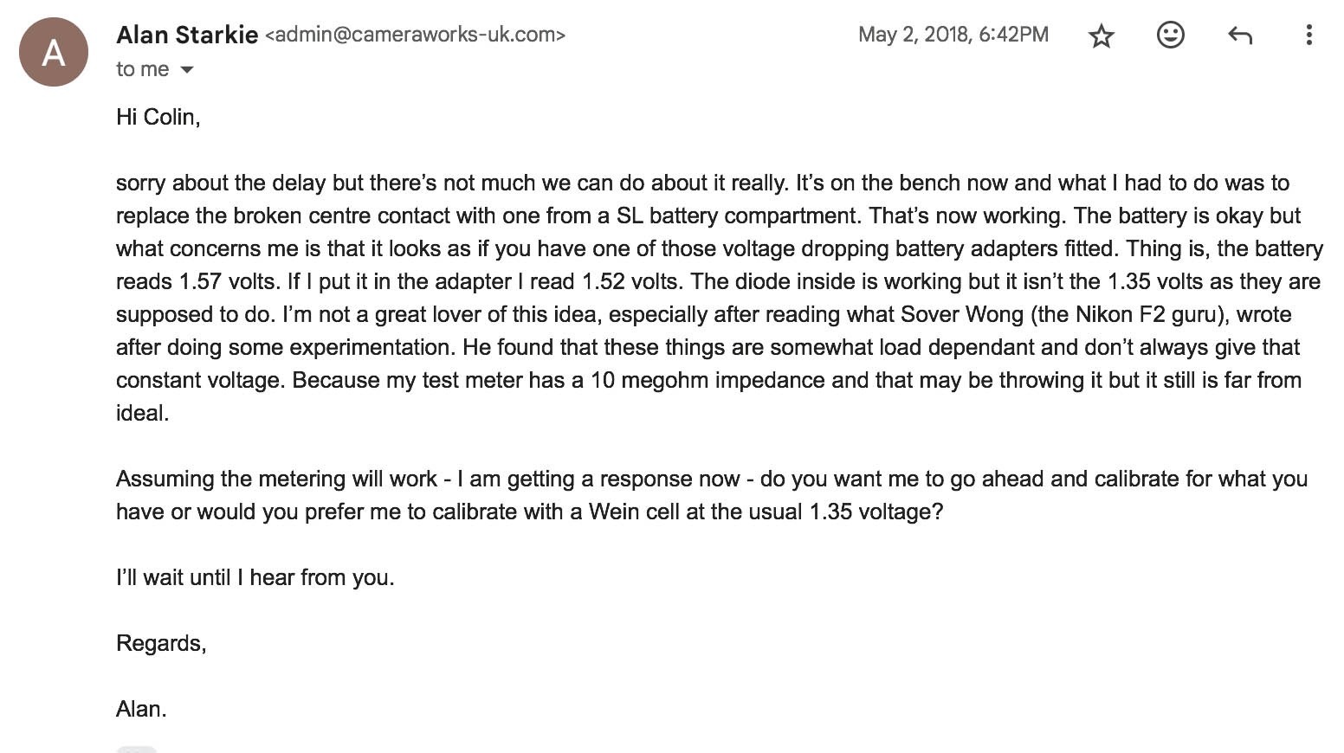The width and height of the screenshot is (1344, 753).
Task: Reply using the arrow icon
Action: (1239, 35)
